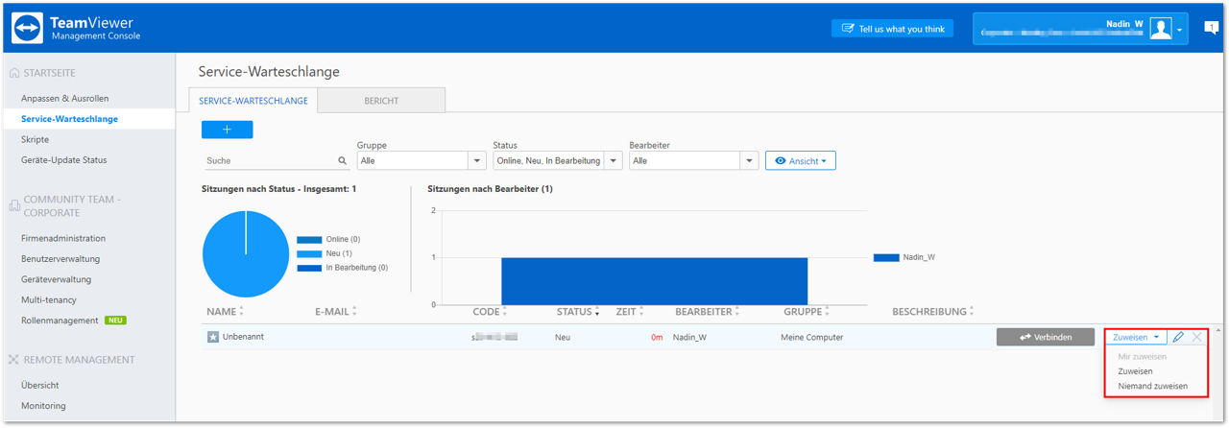The height and width of the screenshot is (428, 1229).
Task: Click the Suche search field
Action: 277,161
